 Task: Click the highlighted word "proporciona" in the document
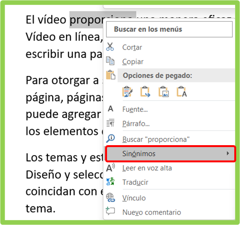pos(86,20)
